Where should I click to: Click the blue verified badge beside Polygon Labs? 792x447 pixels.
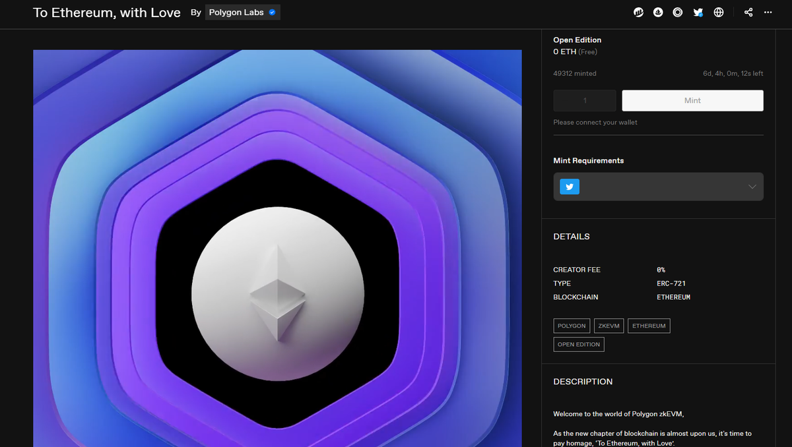click(x=272, y=13)
